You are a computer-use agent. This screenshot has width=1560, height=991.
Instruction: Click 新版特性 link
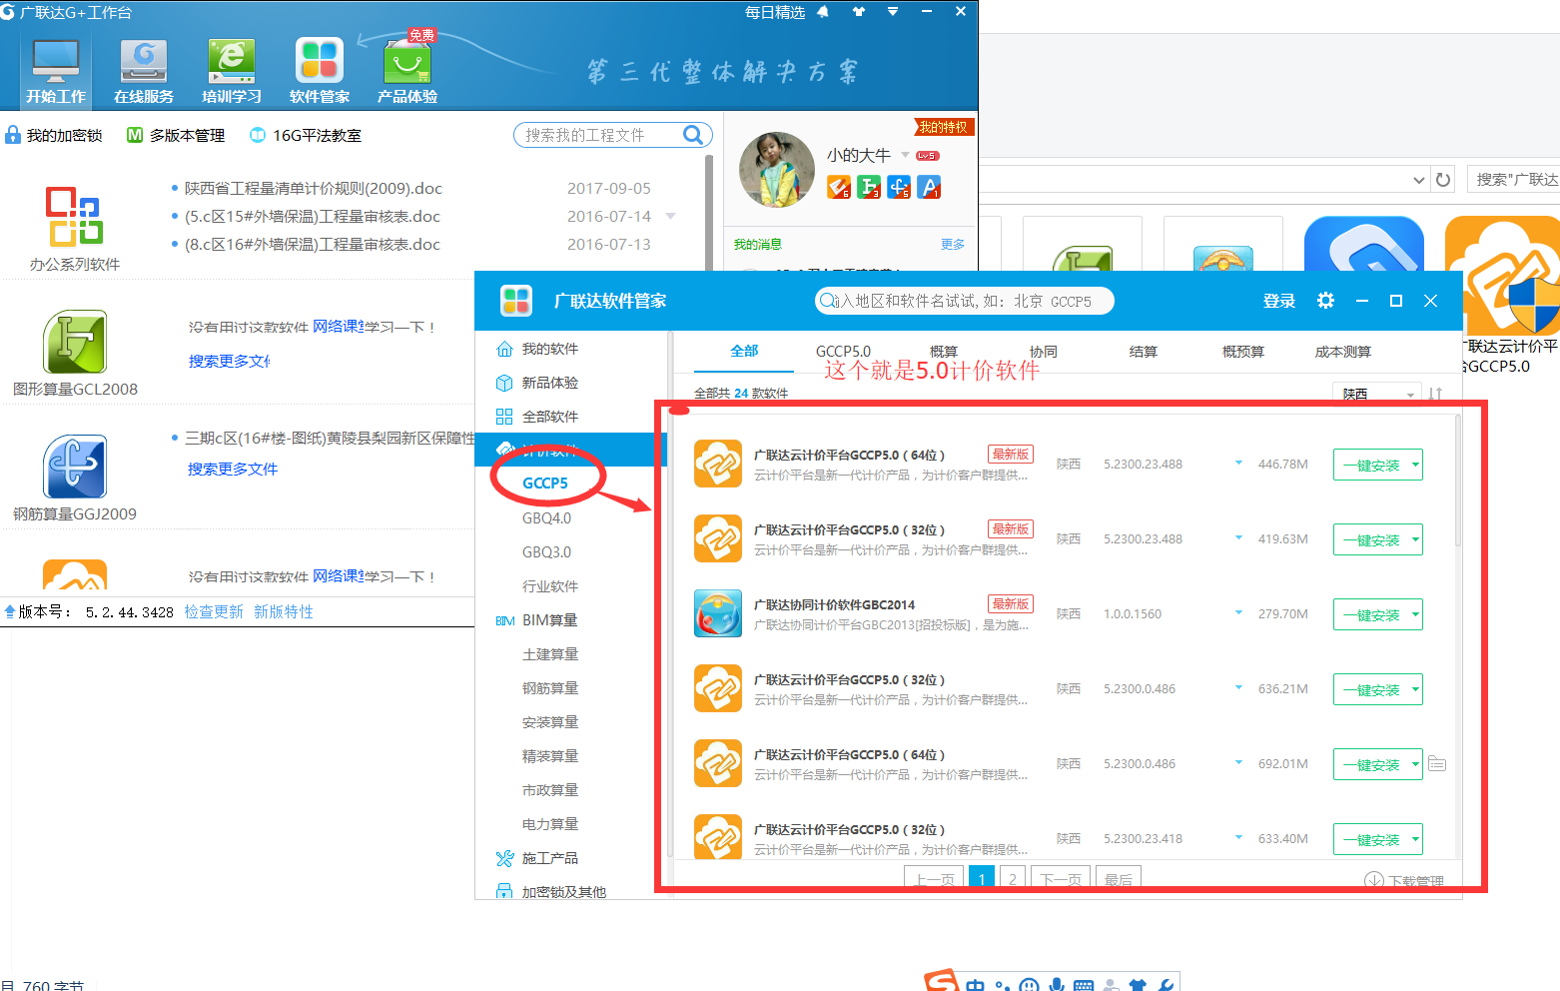pyautogui.click(x=284, y=611)
